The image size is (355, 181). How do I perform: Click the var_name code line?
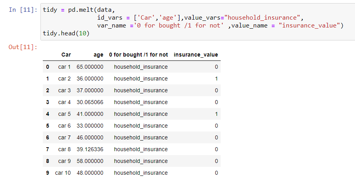coord(220,26)
